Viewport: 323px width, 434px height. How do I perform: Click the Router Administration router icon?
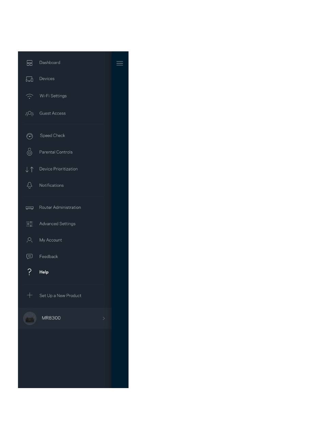tap(30, 207)
